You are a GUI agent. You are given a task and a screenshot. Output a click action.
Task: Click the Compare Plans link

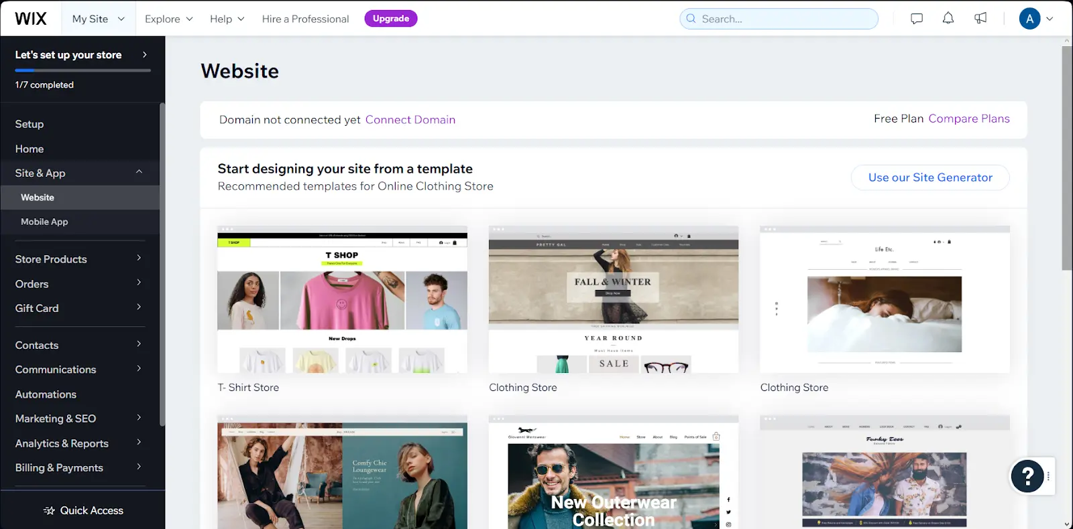[969, 119]
